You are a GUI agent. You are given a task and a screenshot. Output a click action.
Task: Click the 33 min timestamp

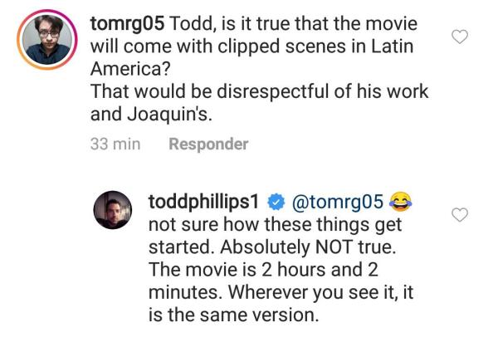click(114, 144)
